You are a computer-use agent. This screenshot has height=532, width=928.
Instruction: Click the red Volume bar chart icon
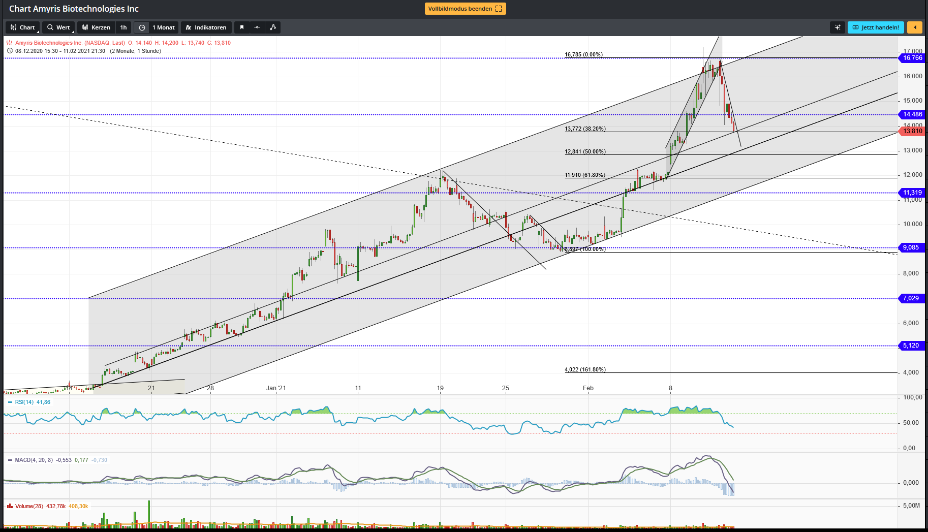(10, 506)
